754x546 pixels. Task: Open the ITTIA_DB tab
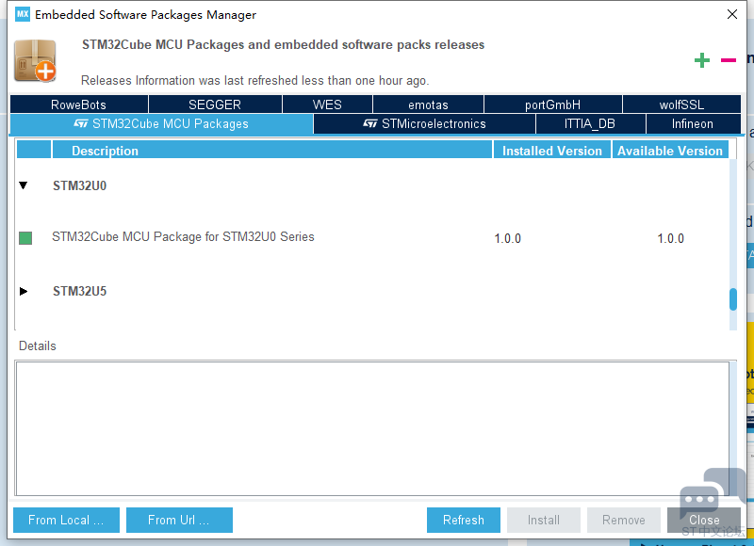coord(590,124)
